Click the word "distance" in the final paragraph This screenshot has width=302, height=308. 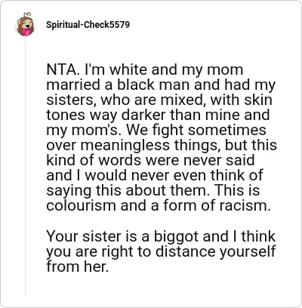[186, 251]
